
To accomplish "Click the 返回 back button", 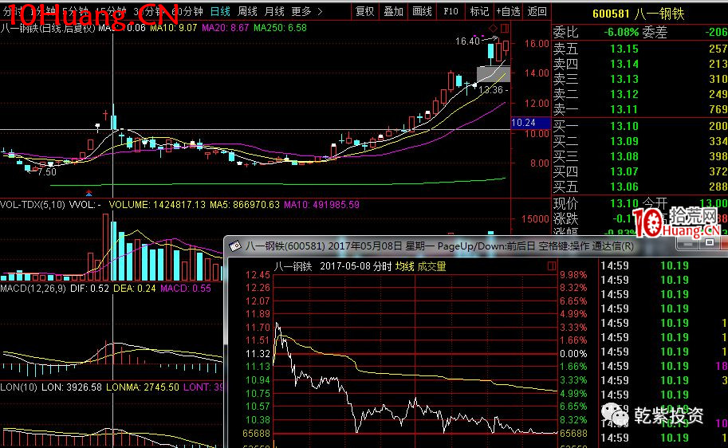I will coord(537,11).
